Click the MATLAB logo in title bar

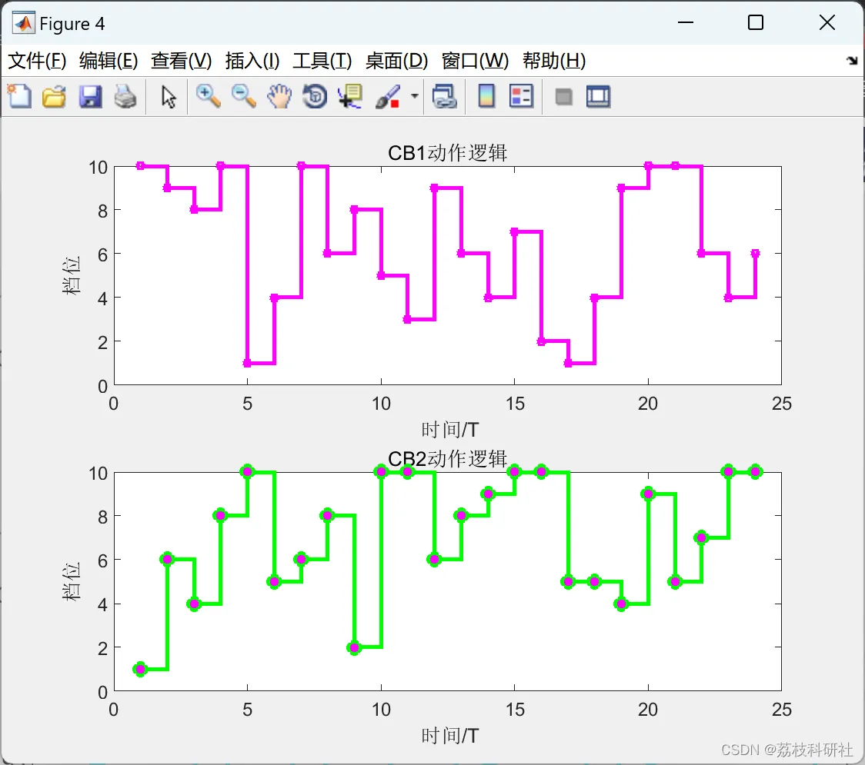tap(24, 23)
